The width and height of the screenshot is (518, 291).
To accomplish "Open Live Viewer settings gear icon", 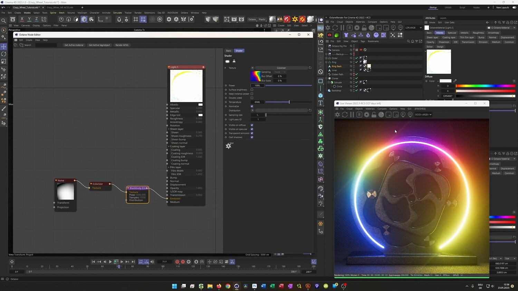I will point(366,114).
